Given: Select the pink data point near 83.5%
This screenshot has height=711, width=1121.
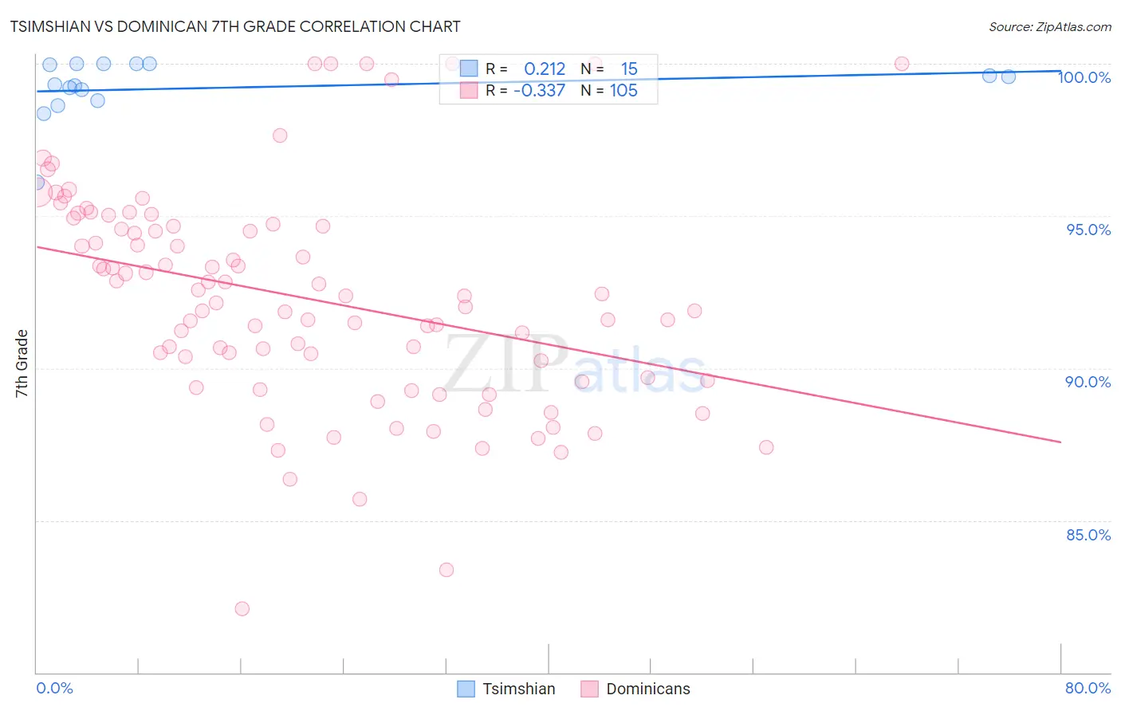Looking at the screenshot, I should pyautogui.click(x=446, y=570).
